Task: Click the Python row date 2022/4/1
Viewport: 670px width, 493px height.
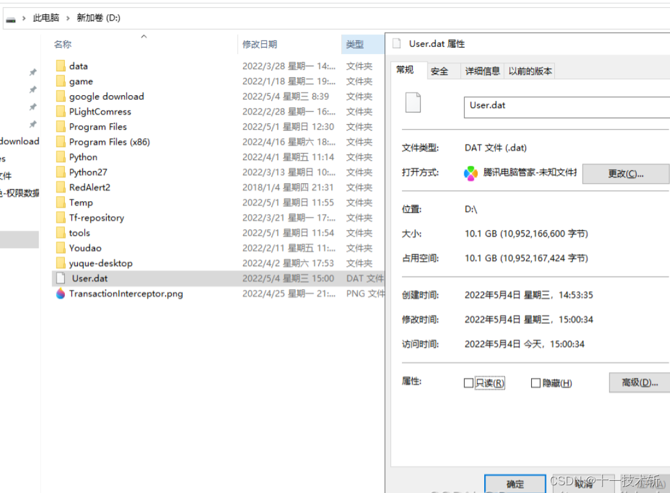Action: [288, 157]
